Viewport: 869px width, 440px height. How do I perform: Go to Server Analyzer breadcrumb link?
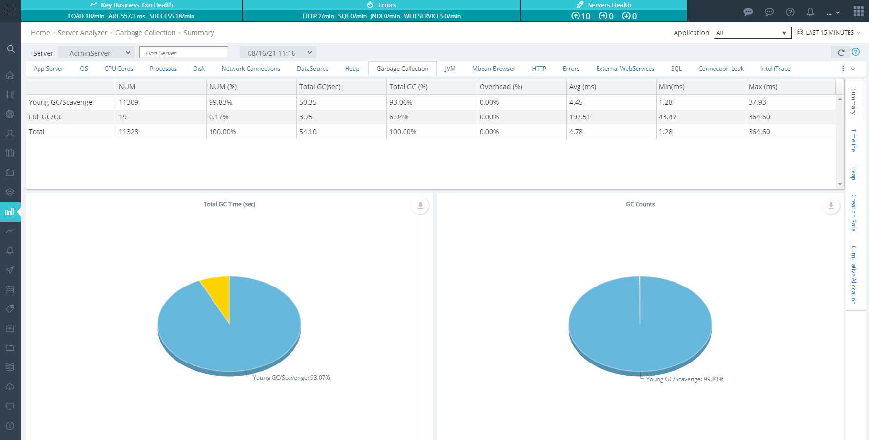(x=82, y=33)
